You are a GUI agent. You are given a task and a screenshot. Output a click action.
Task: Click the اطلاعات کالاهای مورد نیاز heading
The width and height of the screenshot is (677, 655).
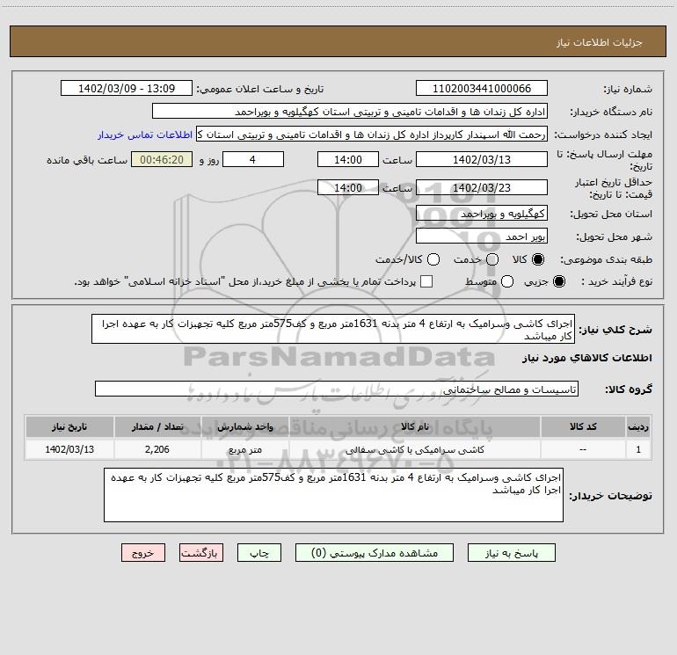pos(587,358)
